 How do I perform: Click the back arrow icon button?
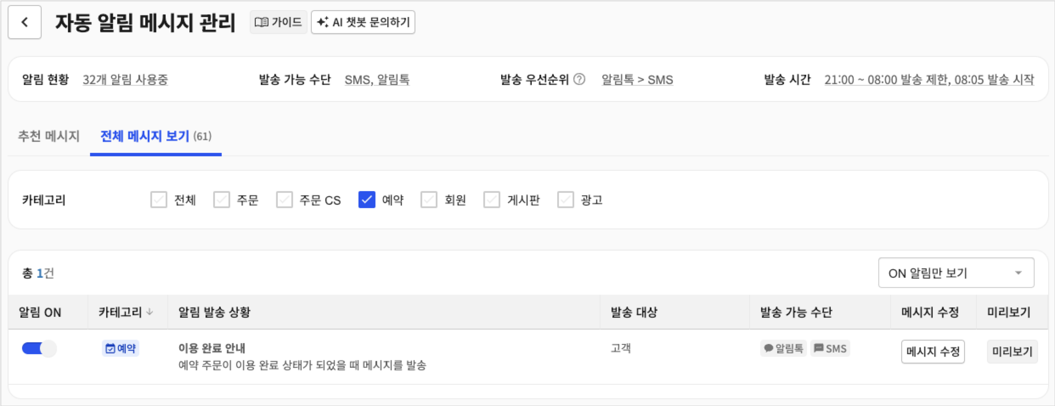pyautogui.click(x=25, y=22)
